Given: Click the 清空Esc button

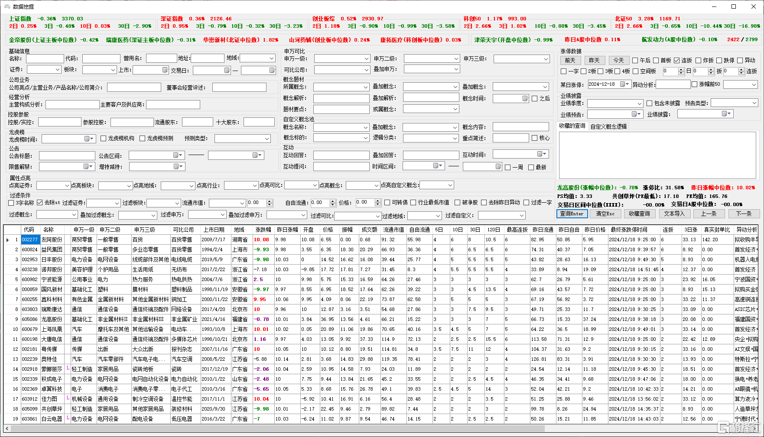Looking at the screenshot, I should point(605,214).
